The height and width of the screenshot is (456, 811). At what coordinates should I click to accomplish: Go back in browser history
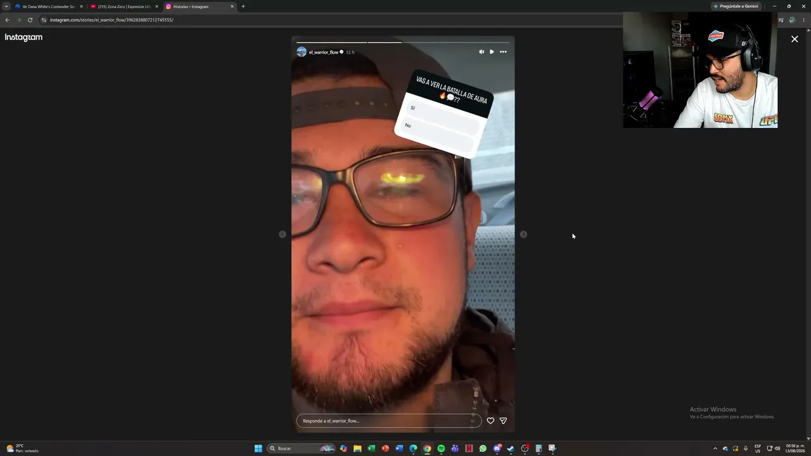[7, 20]
